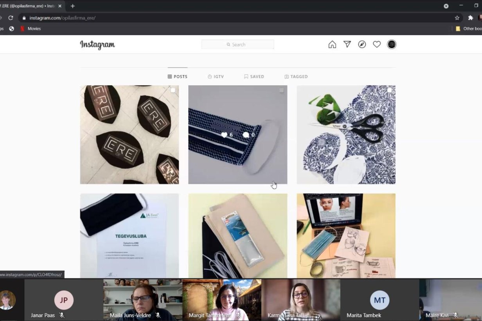Screen dimensions: 482x321
Task: Open the browser Extensions puzzle icon
Action: click(471, 18)
